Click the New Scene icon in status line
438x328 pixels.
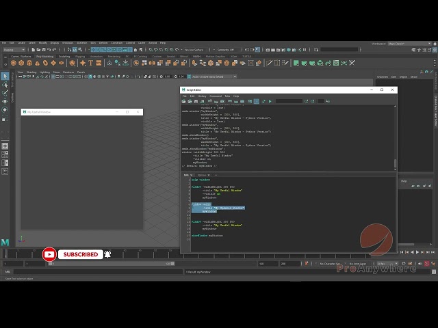click(34, 50)
